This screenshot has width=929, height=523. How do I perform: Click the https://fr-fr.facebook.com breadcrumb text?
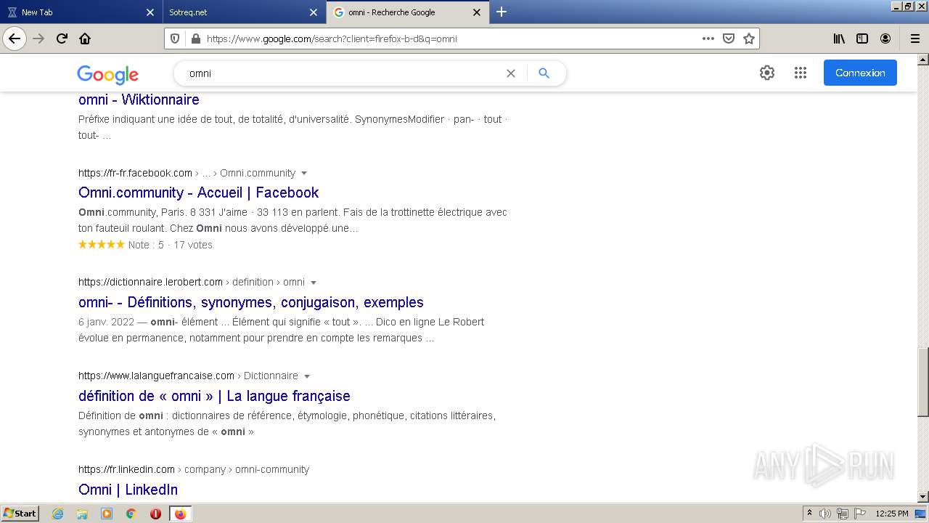click(x=135, y=173)
